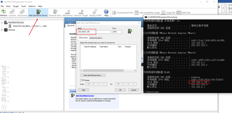The image size is (232, 113).
Task: Switch to the Discovery tab
Action: point(83,38)
